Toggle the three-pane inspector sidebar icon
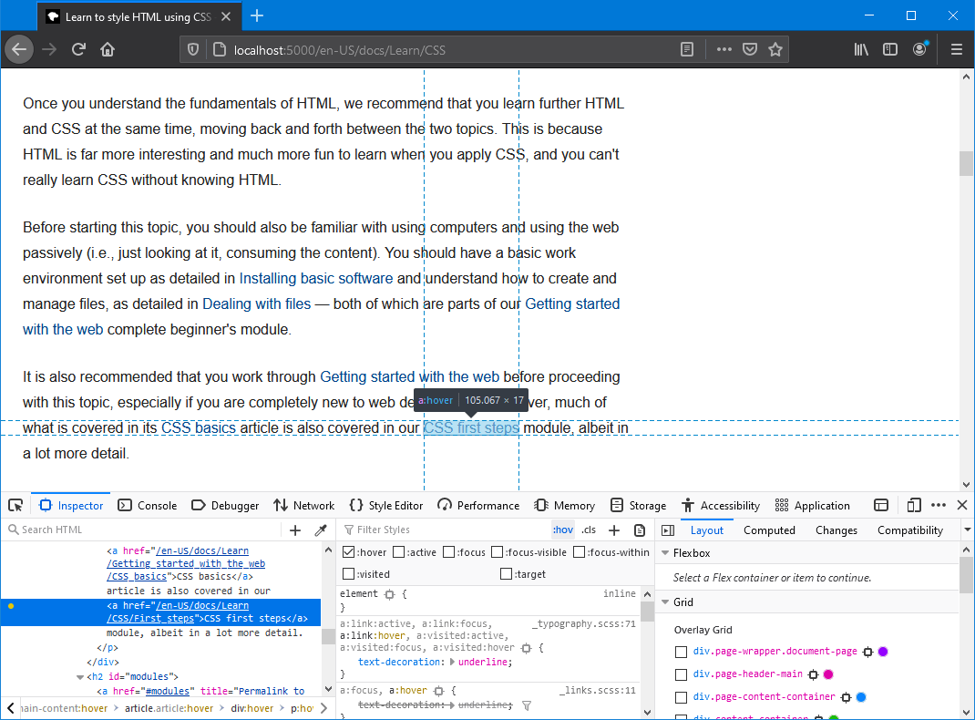Screen dimensions: 975x720 coord(668,530)
